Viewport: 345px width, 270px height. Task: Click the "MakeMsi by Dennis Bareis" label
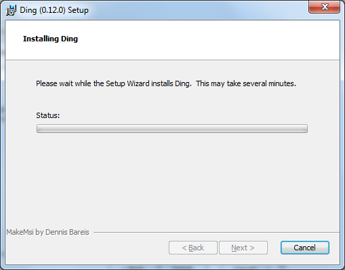[47, 232]
